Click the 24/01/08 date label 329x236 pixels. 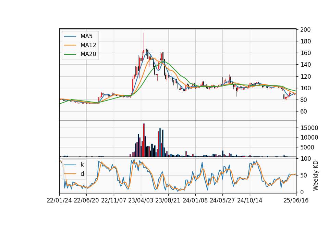195,201
